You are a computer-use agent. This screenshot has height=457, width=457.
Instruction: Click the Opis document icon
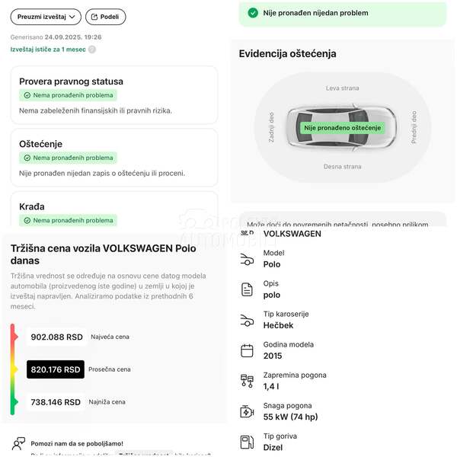coord(247,289)
